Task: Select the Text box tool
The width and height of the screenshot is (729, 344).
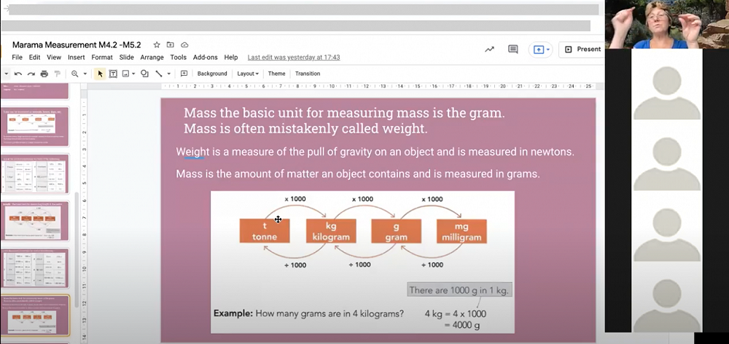Action: pos(113,74)
